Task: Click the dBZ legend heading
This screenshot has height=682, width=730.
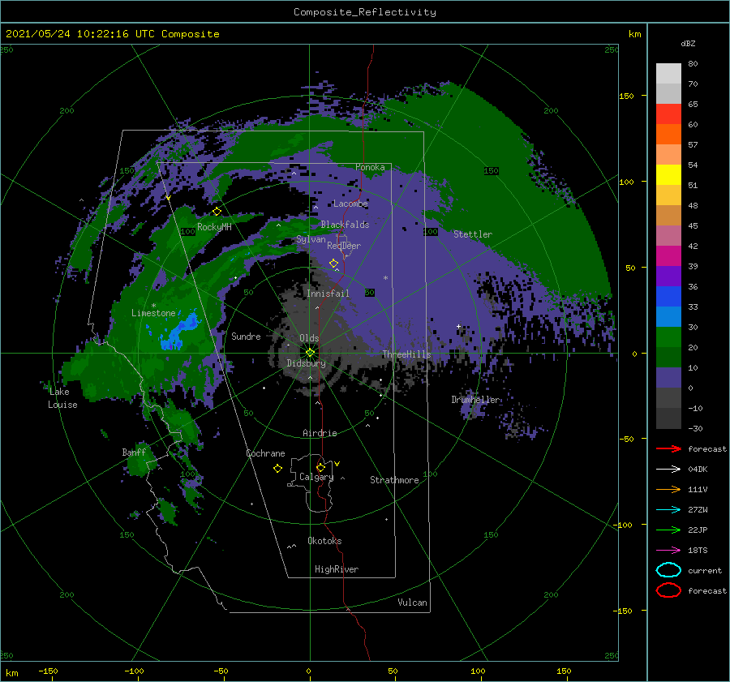Action: pyautogui.click(x=688, y=43)
